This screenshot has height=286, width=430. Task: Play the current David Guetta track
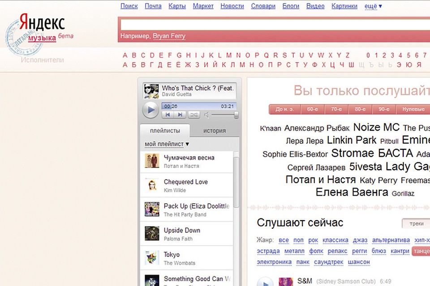[x=150, y=110]
